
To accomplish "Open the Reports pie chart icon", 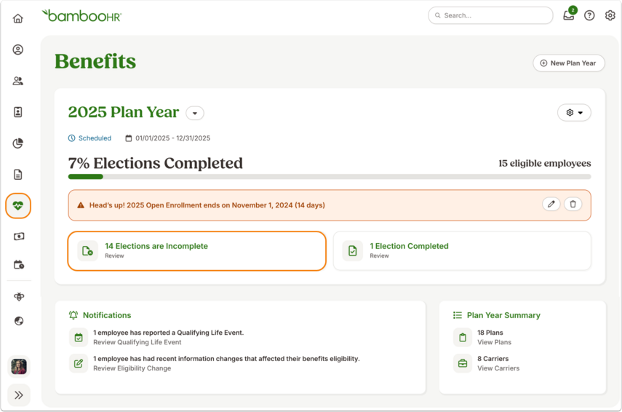I will pyautogui.click(x=18, y=143).
